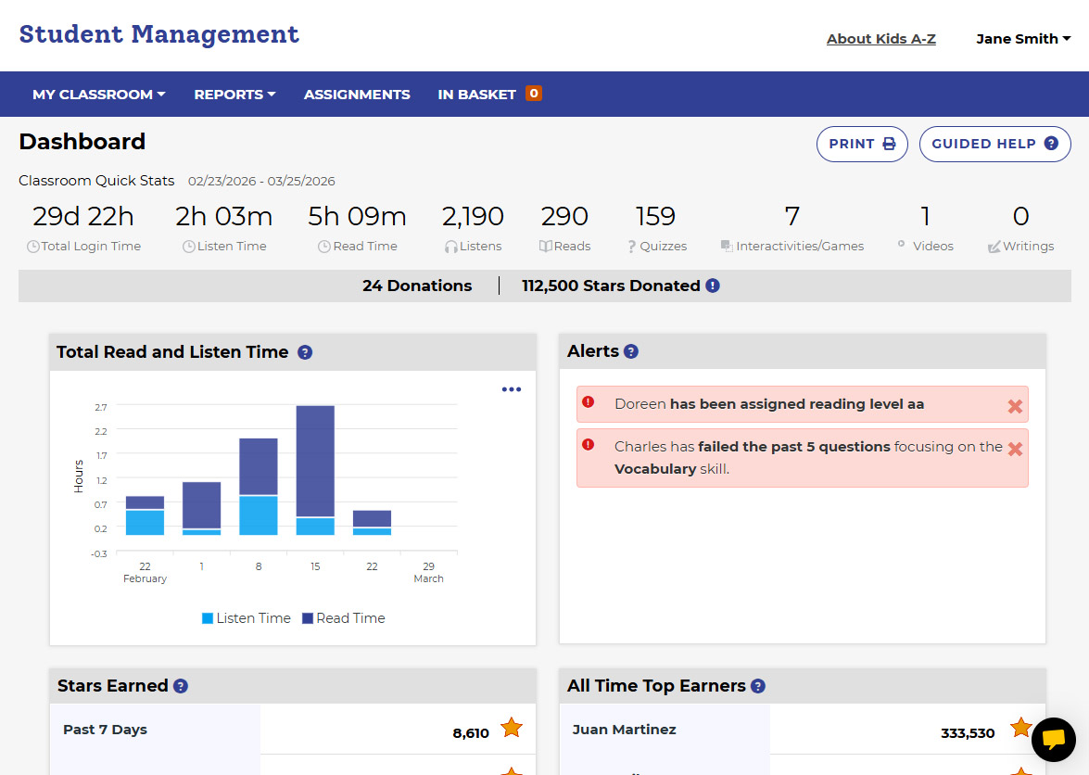Click help icon next to Stars Donated

[x=713, y=286]
